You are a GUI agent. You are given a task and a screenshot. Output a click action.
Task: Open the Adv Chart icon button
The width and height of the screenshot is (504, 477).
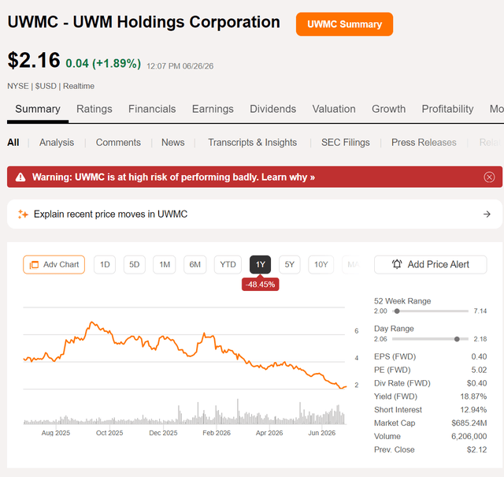[54, 265]
